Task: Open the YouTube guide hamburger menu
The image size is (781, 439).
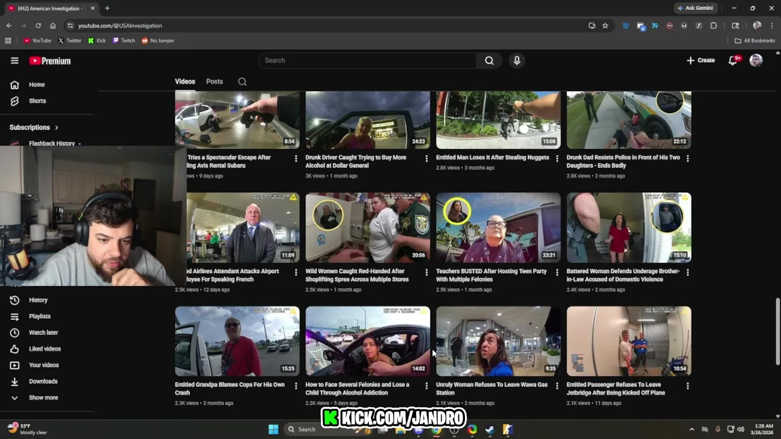Action: [x=15, y=60]
